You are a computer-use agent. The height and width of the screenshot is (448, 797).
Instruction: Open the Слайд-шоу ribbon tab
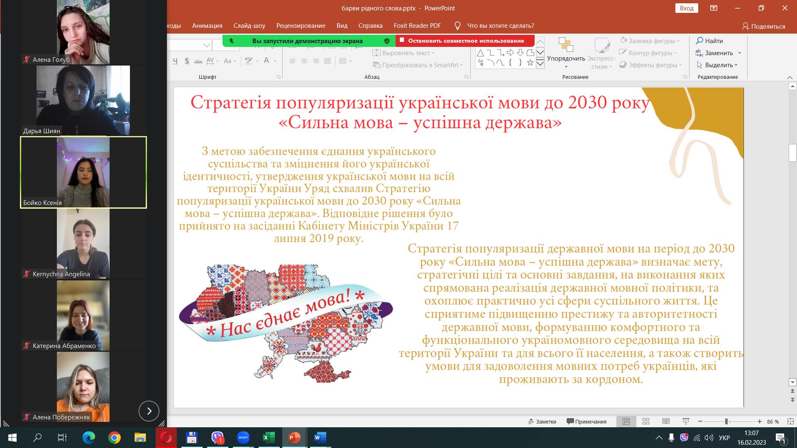pos(249,26)
